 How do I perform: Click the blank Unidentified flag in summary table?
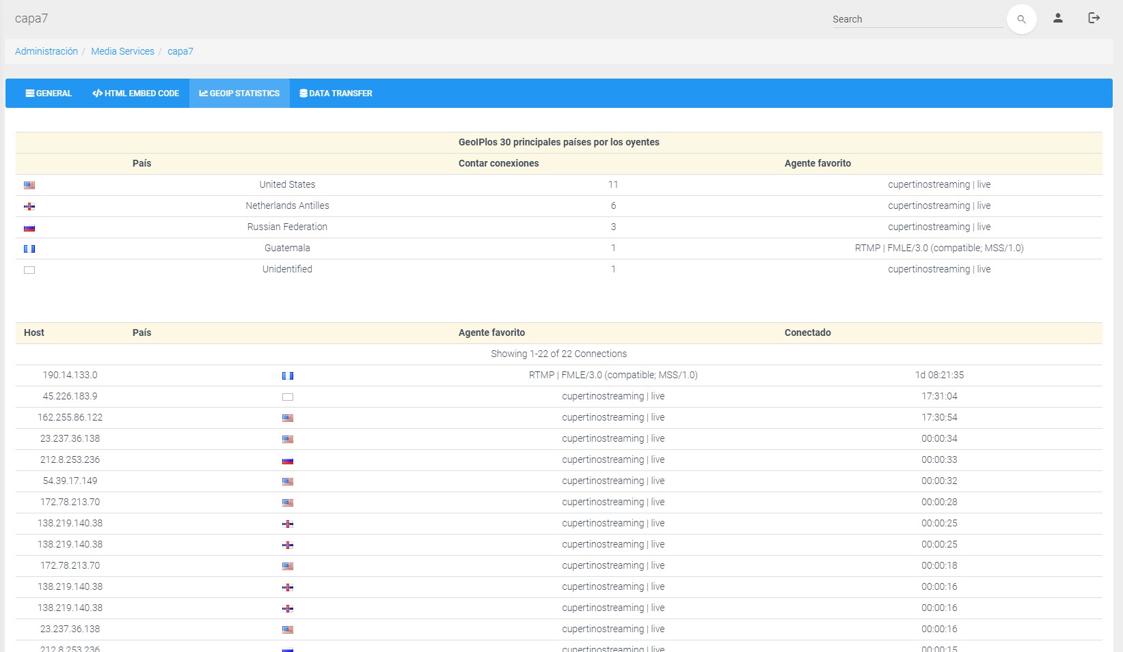pyautogui.click(x=29, y=270)
